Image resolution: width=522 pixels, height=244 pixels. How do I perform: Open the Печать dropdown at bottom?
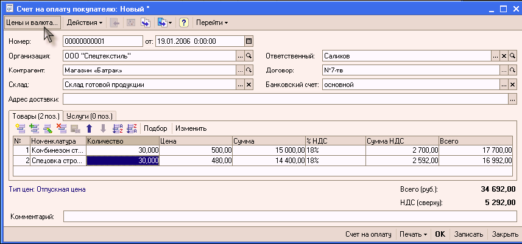click(x=412, y=234)
